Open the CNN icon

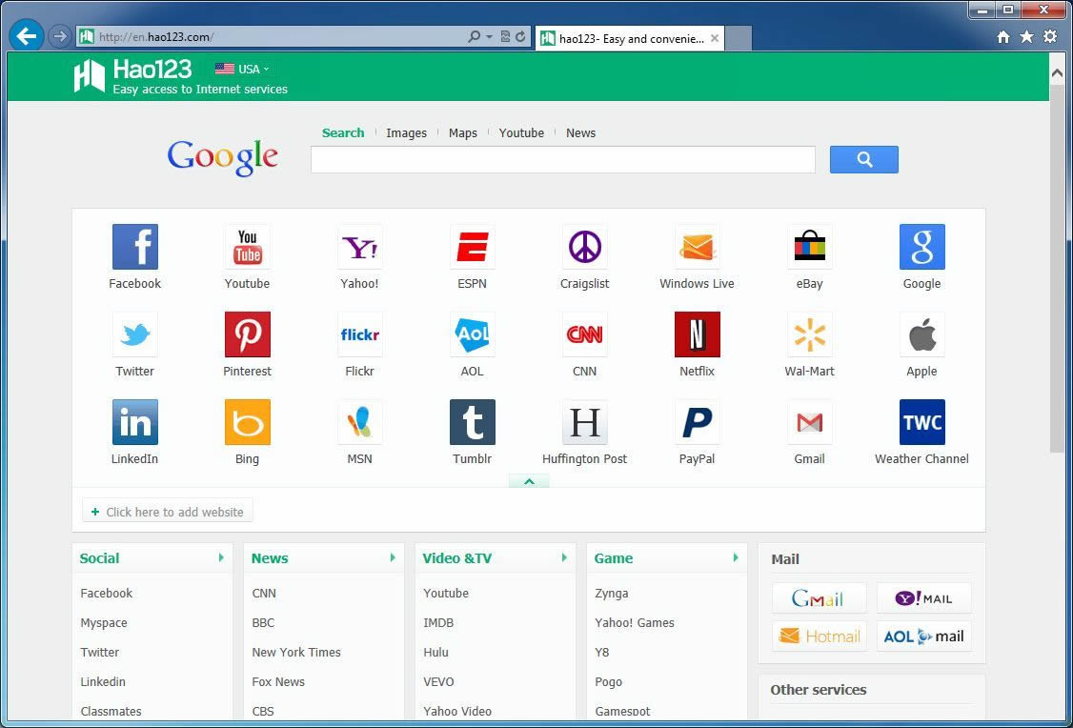(x=584, y=334)
